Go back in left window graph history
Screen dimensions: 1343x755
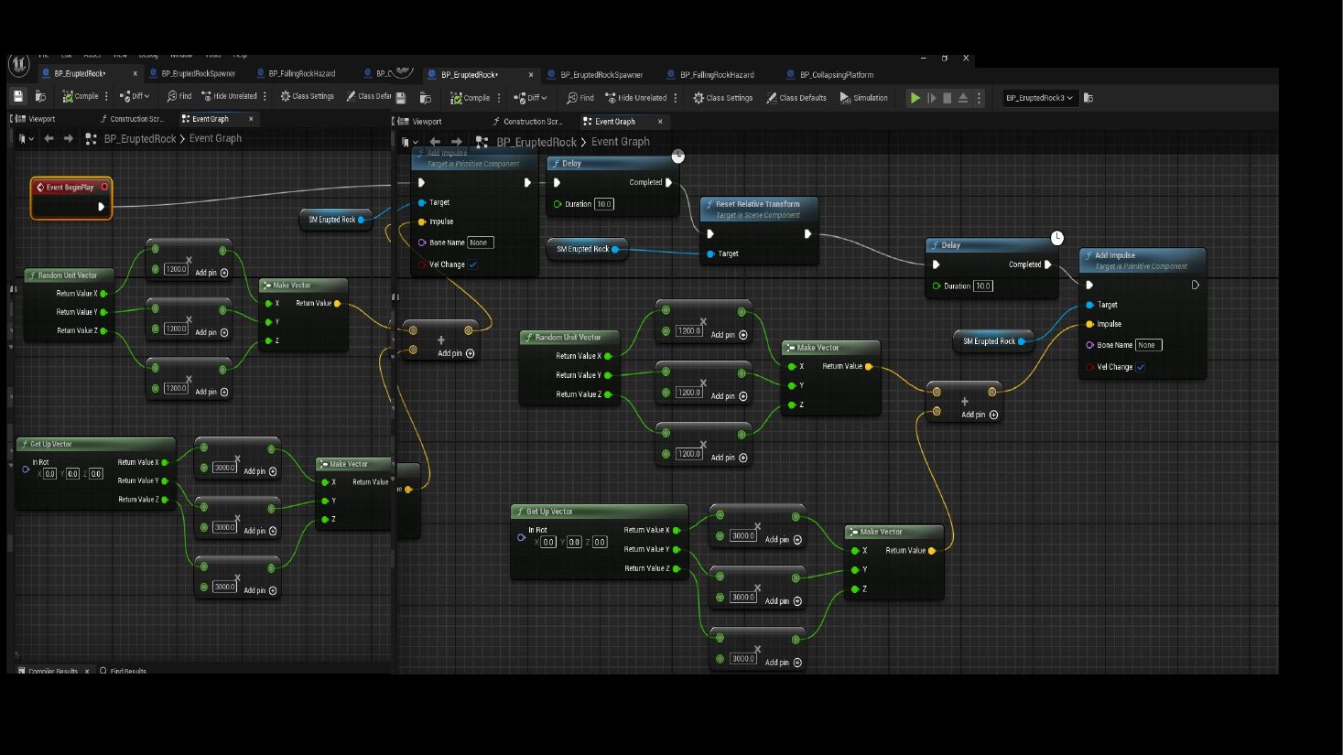(49, 139)
